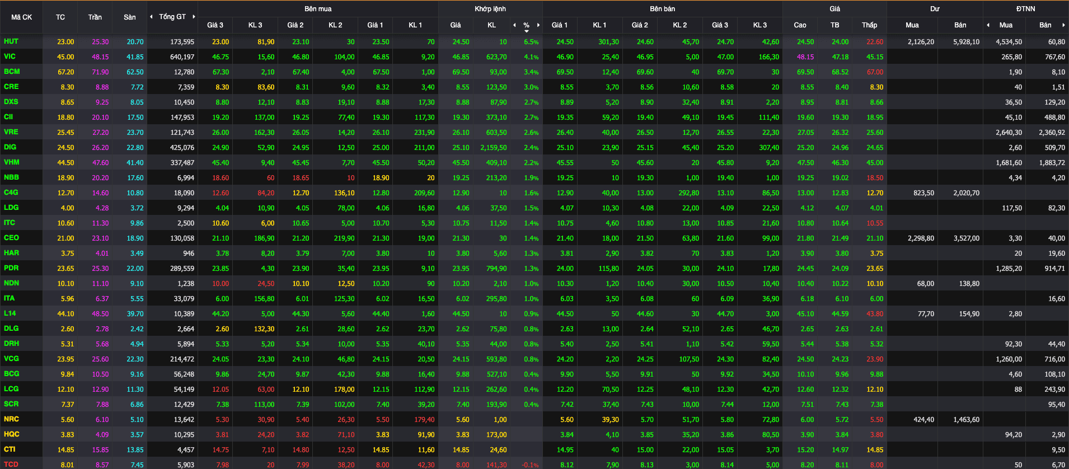1069x469 pixels.
Task: Select the HQC ticker
Action: point(11,434)
